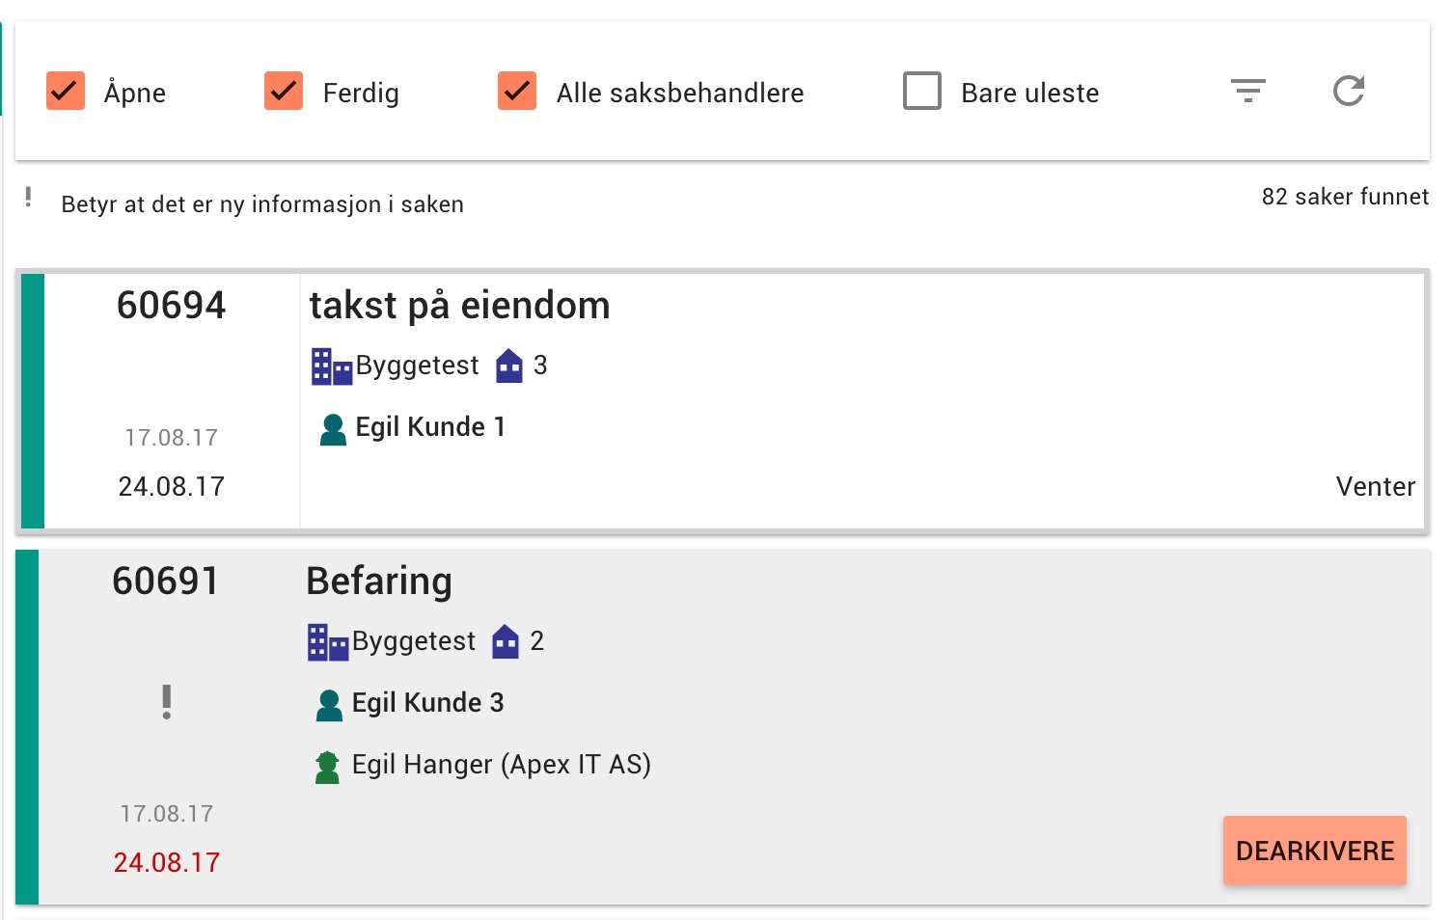Click house icon with number 3
Viewport: 1451px width, 920px height.
pos(509,365)
